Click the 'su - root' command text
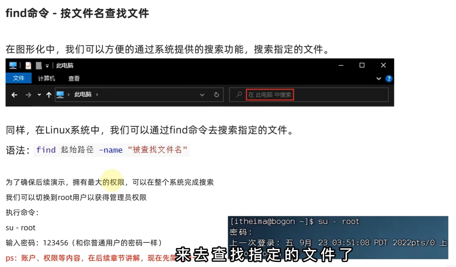456x267 pixels. [x=20, y=228]
